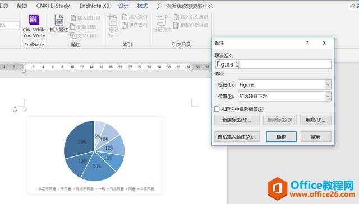
Task: Cancel with the 取消 button
Action: (316, 137)
